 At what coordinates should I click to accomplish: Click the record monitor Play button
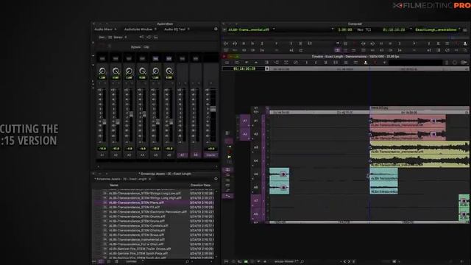tap(414, 43)
